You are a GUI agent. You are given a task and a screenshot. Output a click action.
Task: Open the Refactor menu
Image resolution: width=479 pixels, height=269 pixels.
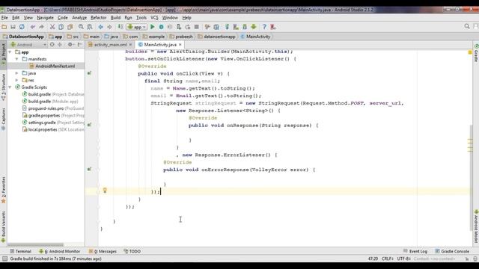98,18
